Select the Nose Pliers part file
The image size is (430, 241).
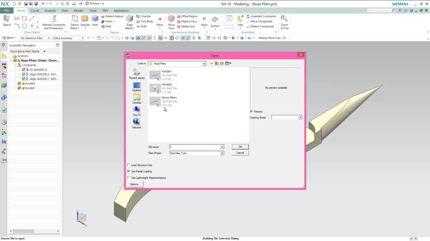(164, 101)
